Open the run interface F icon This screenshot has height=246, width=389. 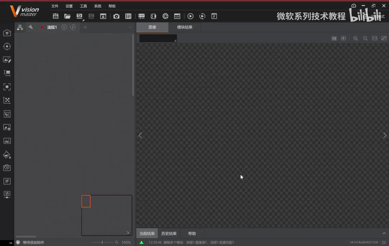(x=214, y=16)
